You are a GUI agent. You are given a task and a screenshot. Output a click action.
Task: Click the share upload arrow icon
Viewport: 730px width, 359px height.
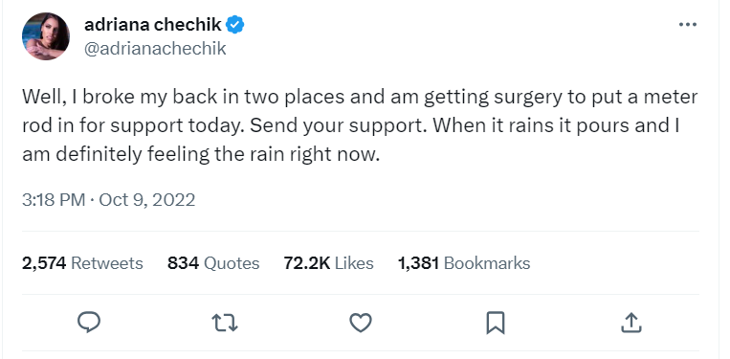(x=631, y=323)
